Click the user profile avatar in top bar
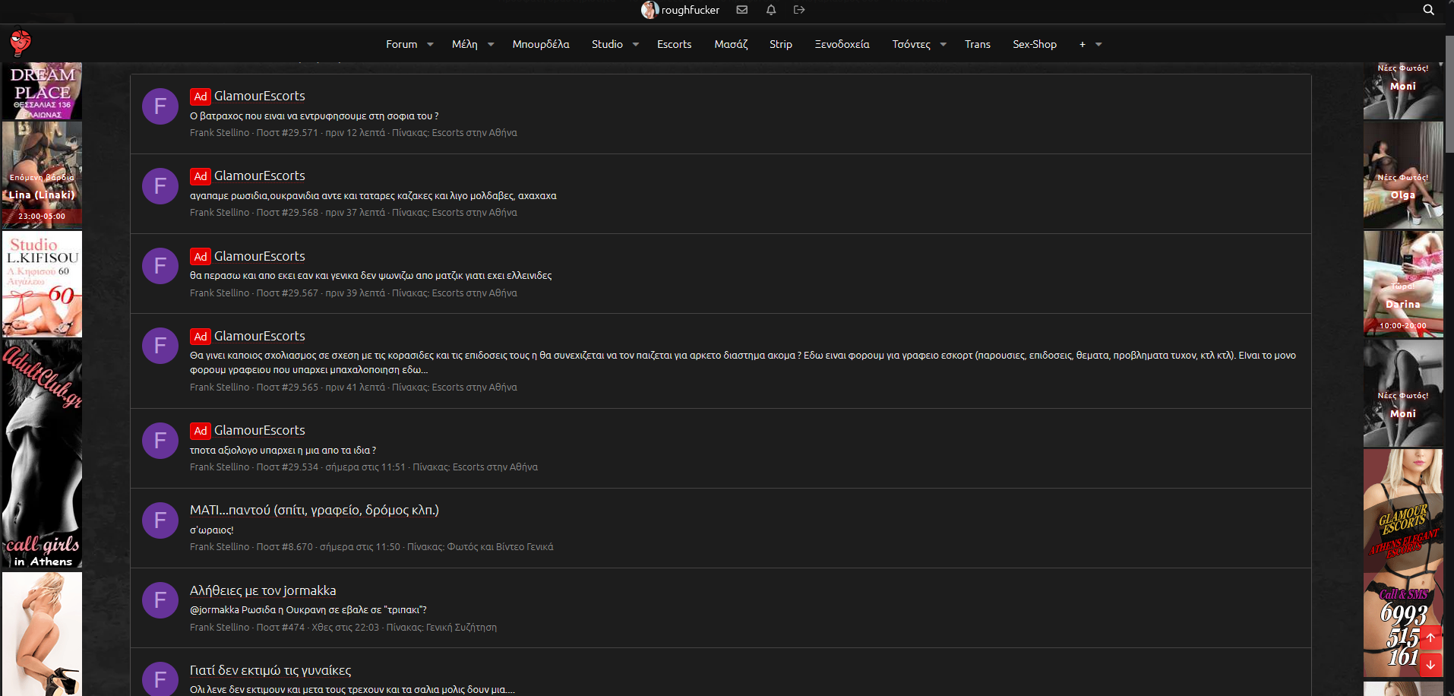1454x696 pixels. tap(649, 10)
